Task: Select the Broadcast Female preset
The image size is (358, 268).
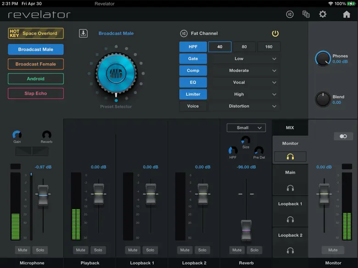Action: pos(36,64)
